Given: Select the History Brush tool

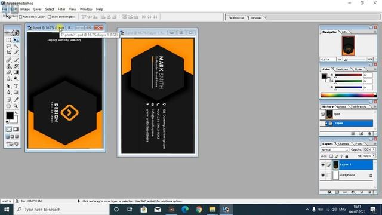Looking at the screenshot, I should point(16,66).
